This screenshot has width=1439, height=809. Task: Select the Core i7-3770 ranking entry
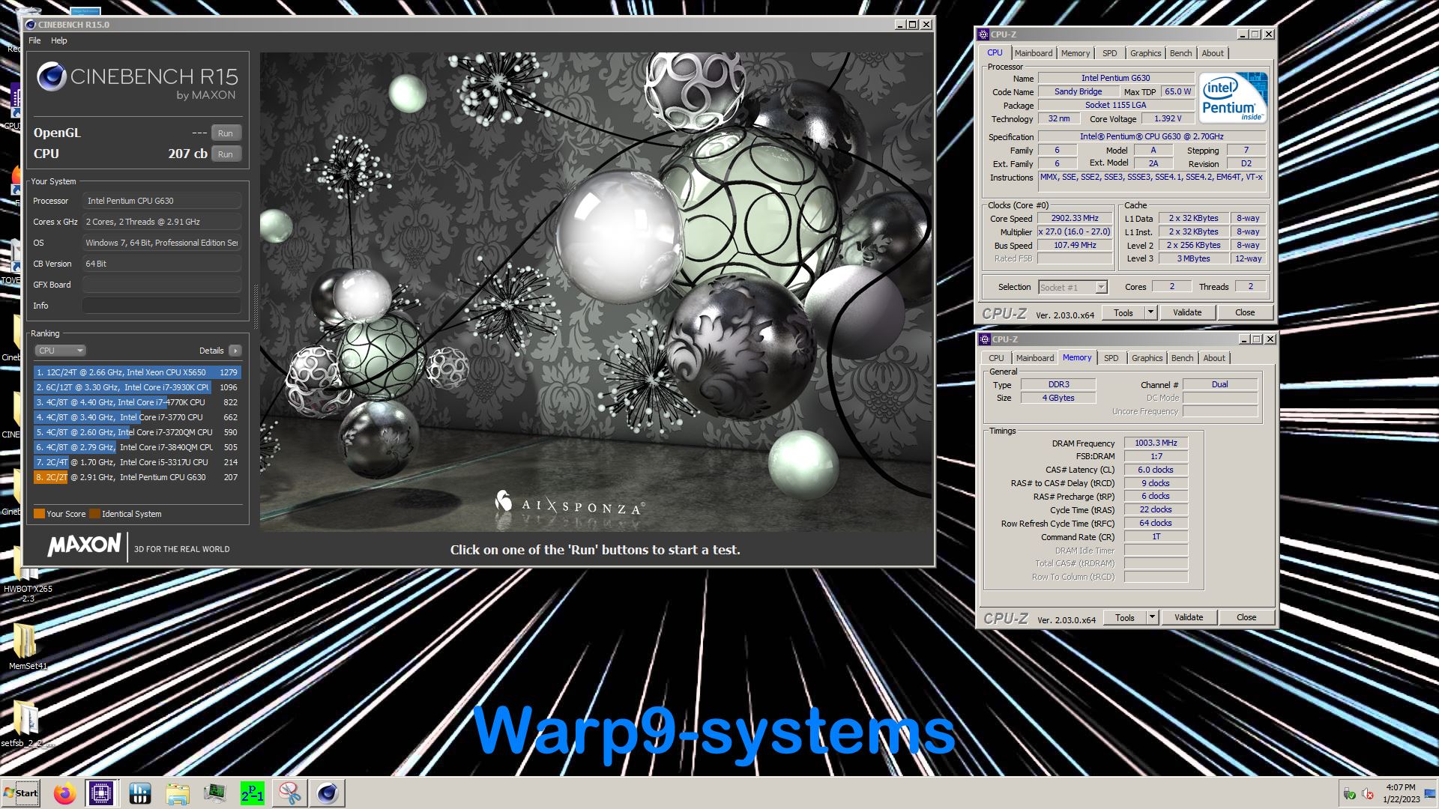coord(137,417)
